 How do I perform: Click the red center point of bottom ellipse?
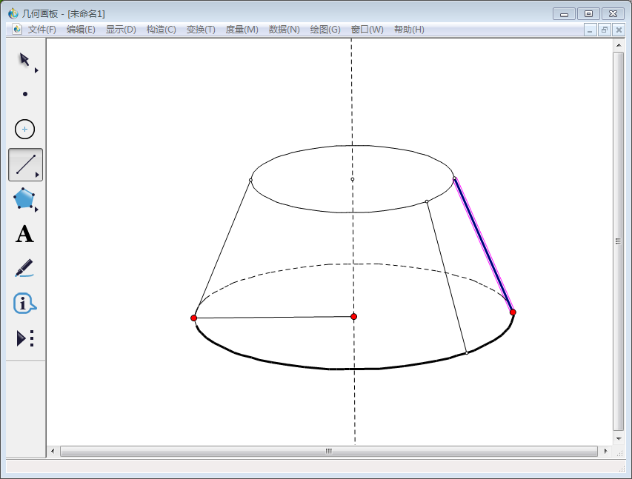click(354, 317)
